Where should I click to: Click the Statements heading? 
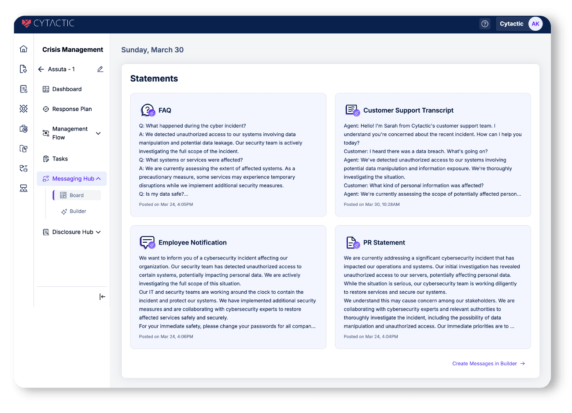[x=154, y=79]
